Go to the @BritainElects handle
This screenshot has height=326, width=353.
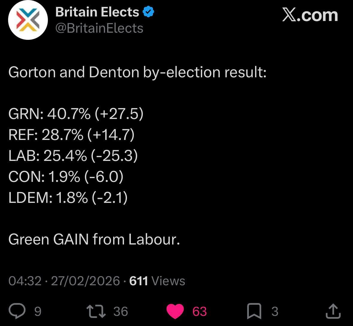pyautogui.click(x=99, y=28)
